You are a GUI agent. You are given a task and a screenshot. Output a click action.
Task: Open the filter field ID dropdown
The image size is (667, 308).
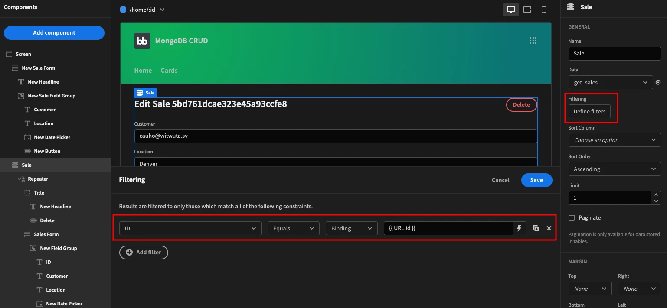click(x=190, y=228)
